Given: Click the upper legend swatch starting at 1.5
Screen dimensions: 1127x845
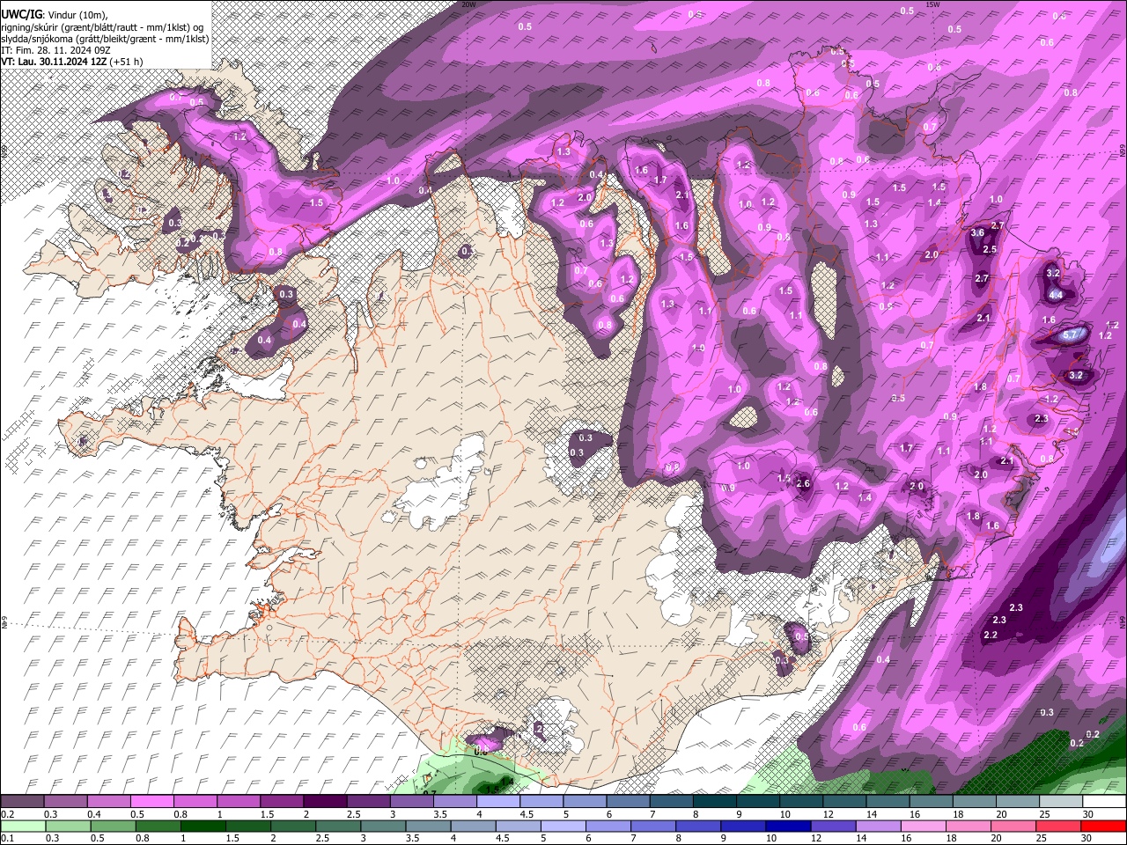Looking at the screenshot, I should tap(281, 802).
